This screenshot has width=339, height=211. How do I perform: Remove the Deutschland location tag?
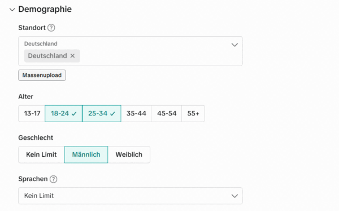[x=72, y=56]
